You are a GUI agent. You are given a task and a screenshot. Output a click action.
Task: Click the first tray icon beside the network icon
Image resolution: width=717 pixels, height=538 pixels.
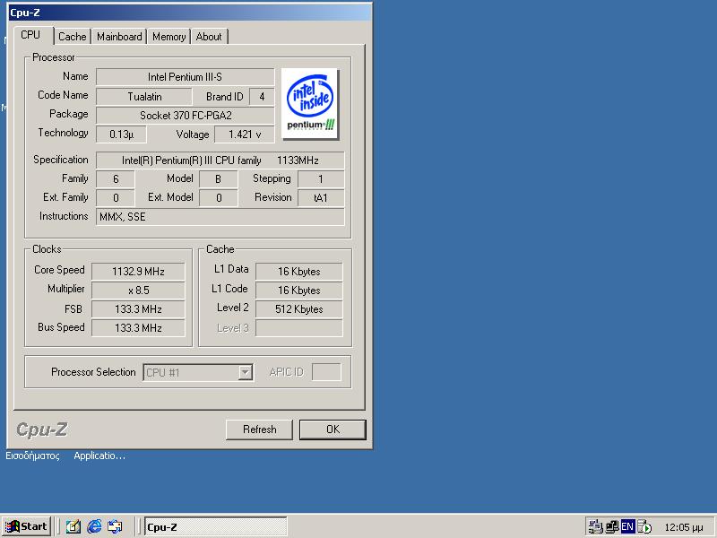[x=595, y=526]
